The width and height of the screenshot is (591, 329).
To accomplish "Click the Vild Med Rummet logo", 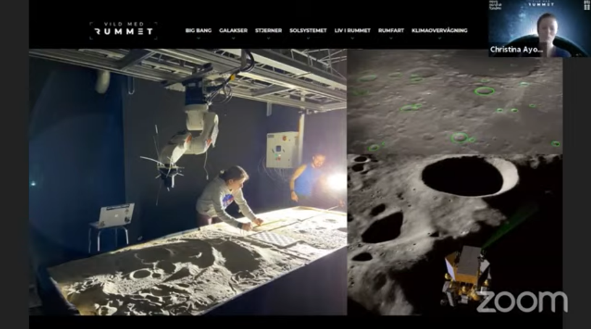I will [124, 30].
